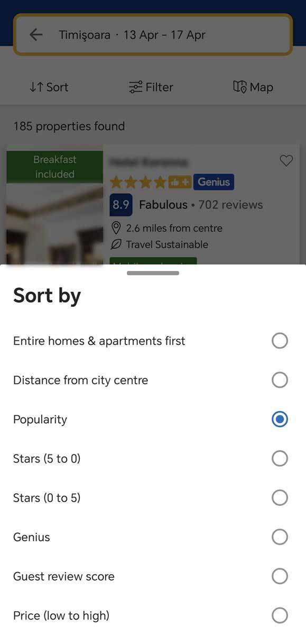Tap the Breakfast included label
The width and height of the screenshot is (306, 635).
[x=54, y=167]
